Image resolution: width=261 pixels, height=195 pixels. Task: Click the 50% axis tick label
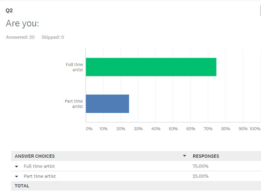[173, 129]
